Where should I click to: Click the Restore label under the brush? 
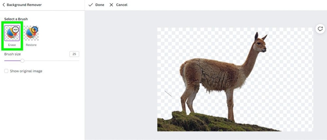point(31,45)
